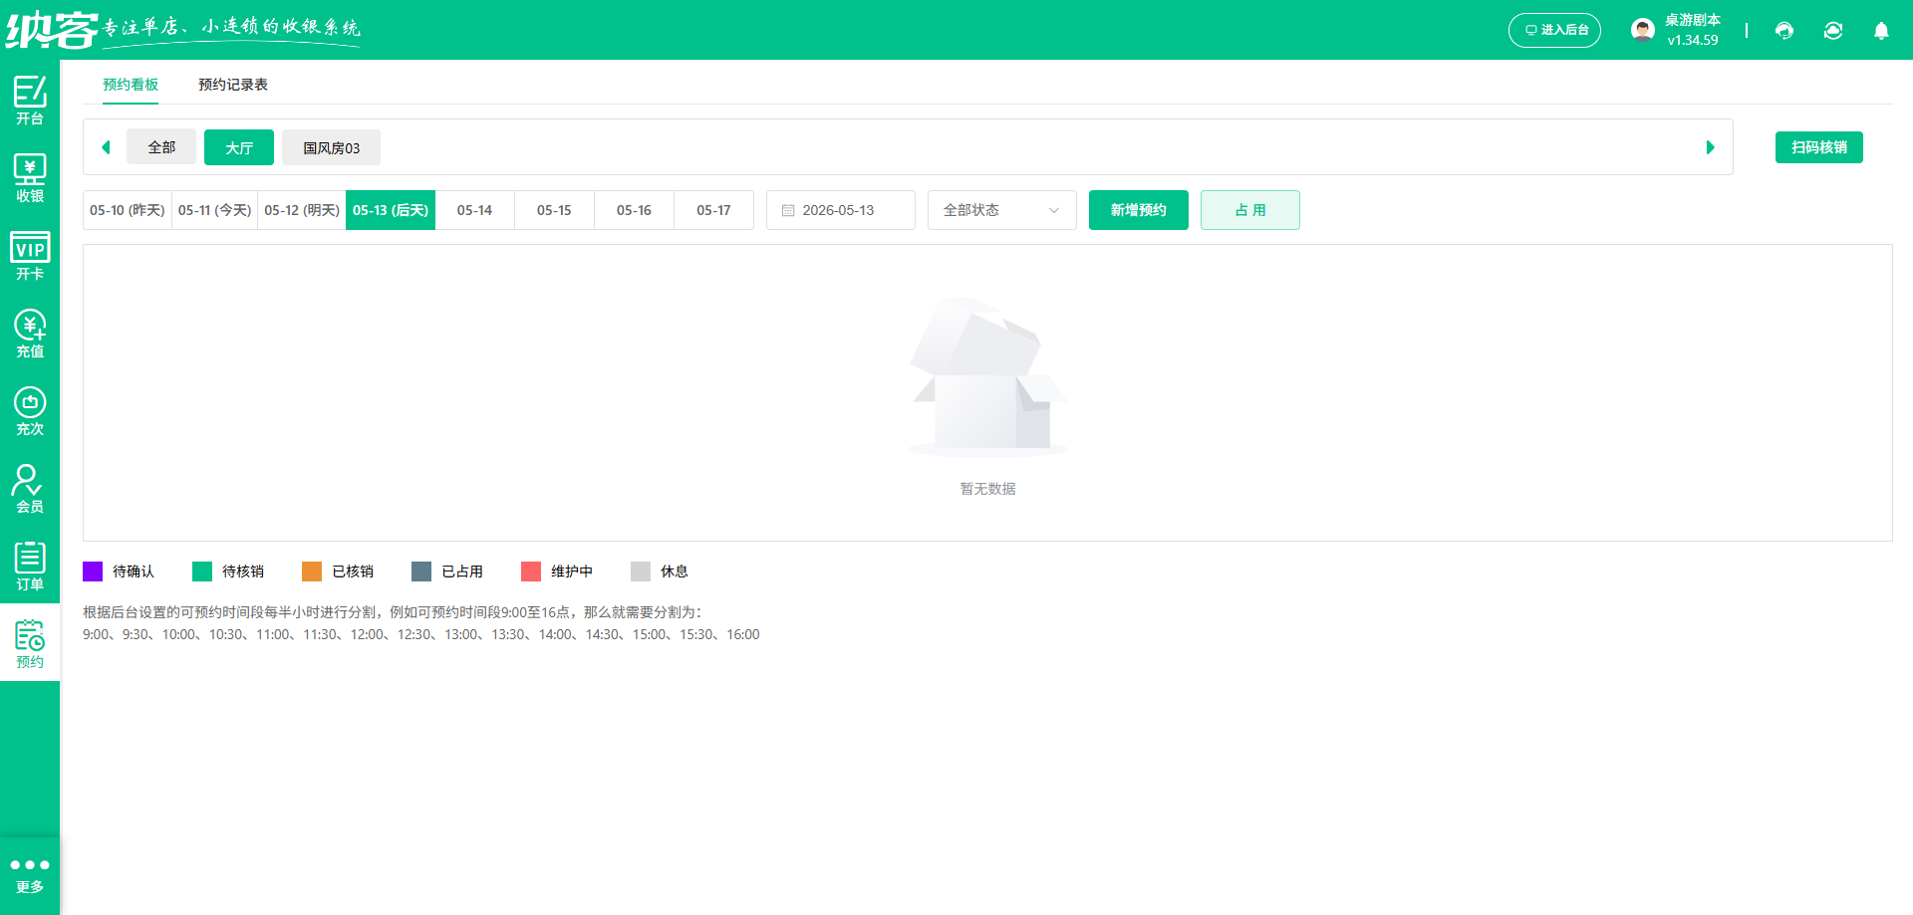Image resolution: width=1913 pixels, height=915 pixels.
Task: Select date 05-13 (后天)
Action: click(391, 210)
